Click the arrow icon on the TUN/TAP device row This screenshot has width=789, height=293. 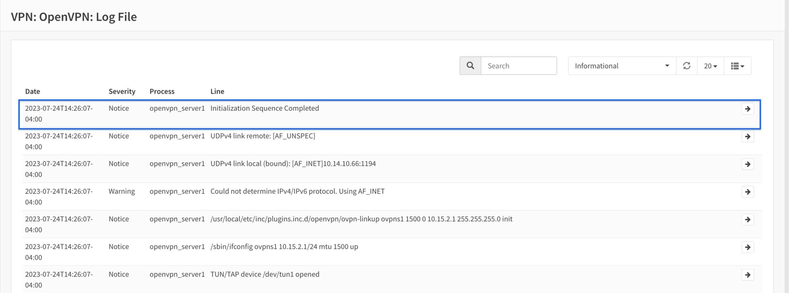coord(748,274)
